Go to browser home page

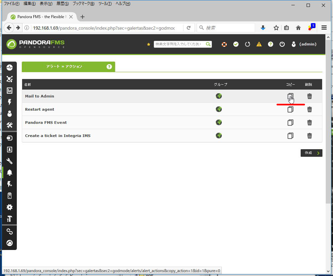pos(298,28)
